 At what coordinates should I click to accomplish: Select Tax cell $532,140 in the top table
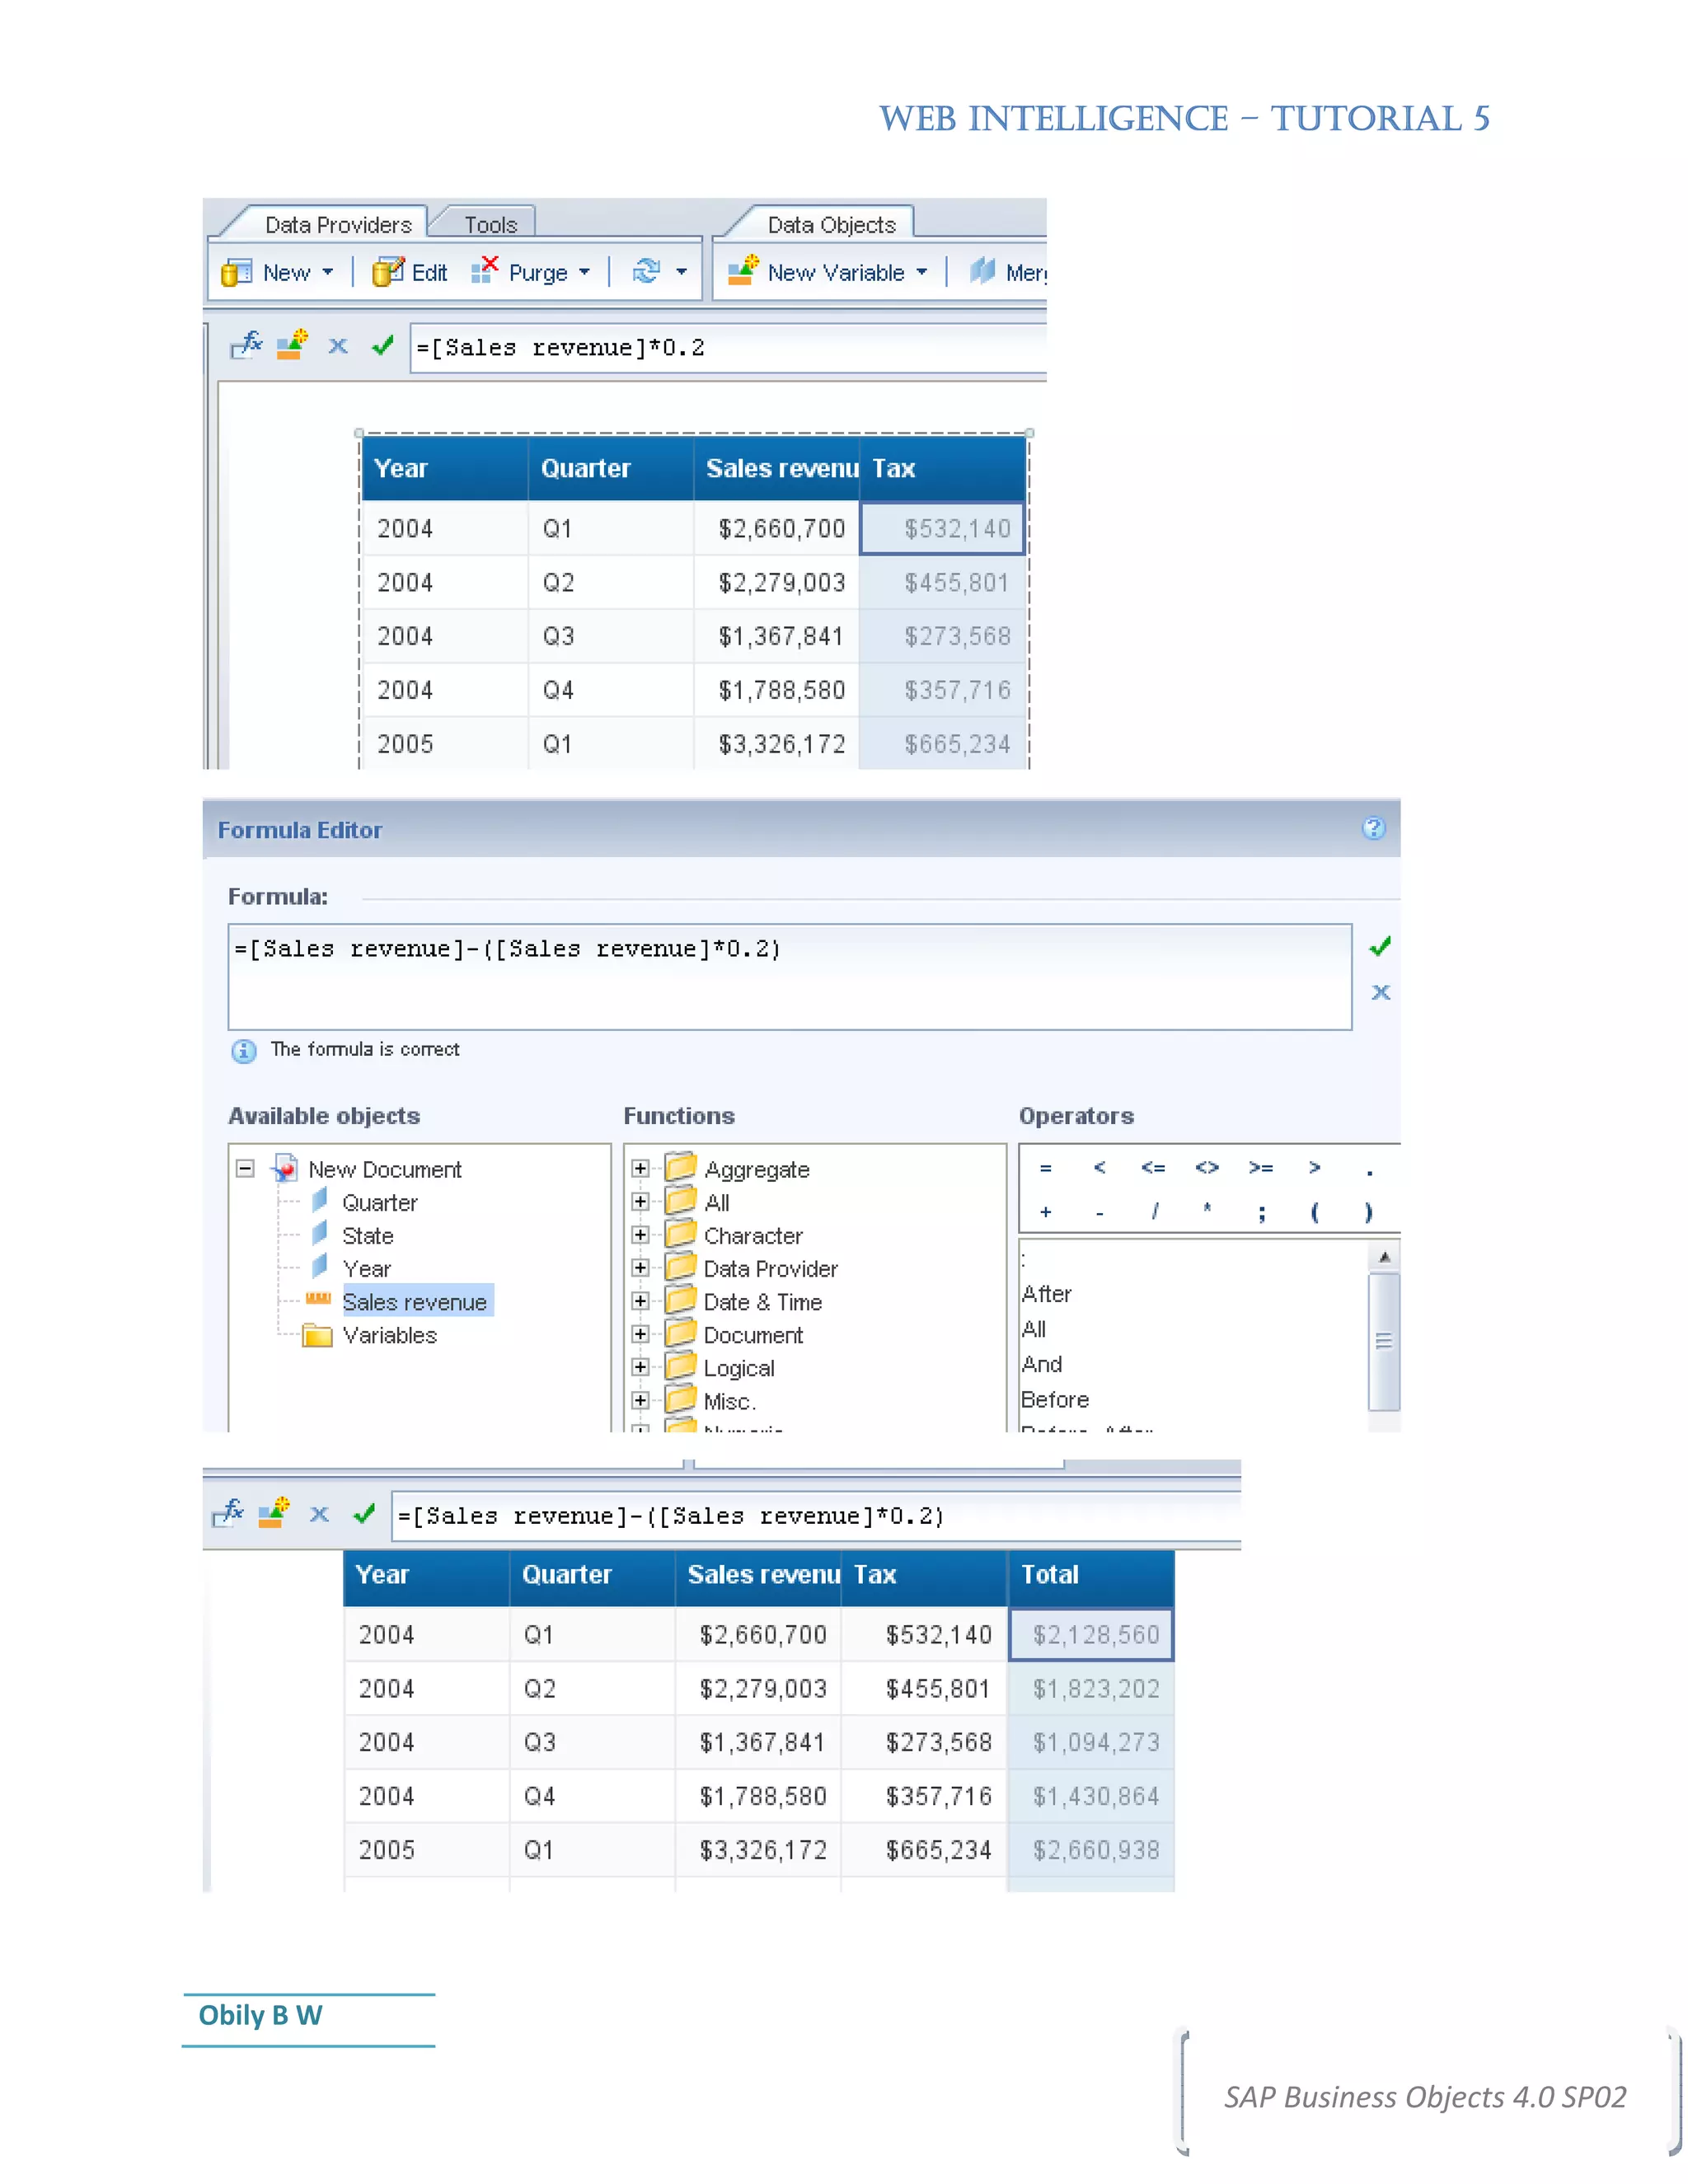pyautogui.click(x=942, y=528)
